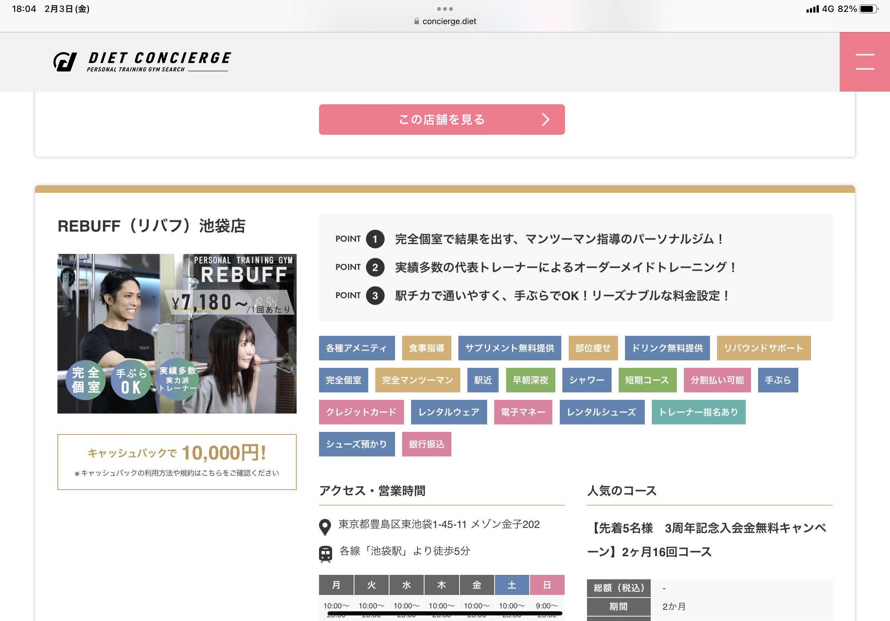Click the 水 day header
The image size is (890, 621).
coord(406,585)
